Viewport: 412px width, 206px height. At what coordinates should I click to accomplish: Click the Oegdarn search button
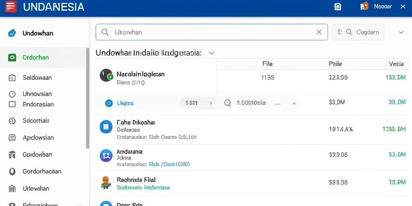click(x=358, y=32)
